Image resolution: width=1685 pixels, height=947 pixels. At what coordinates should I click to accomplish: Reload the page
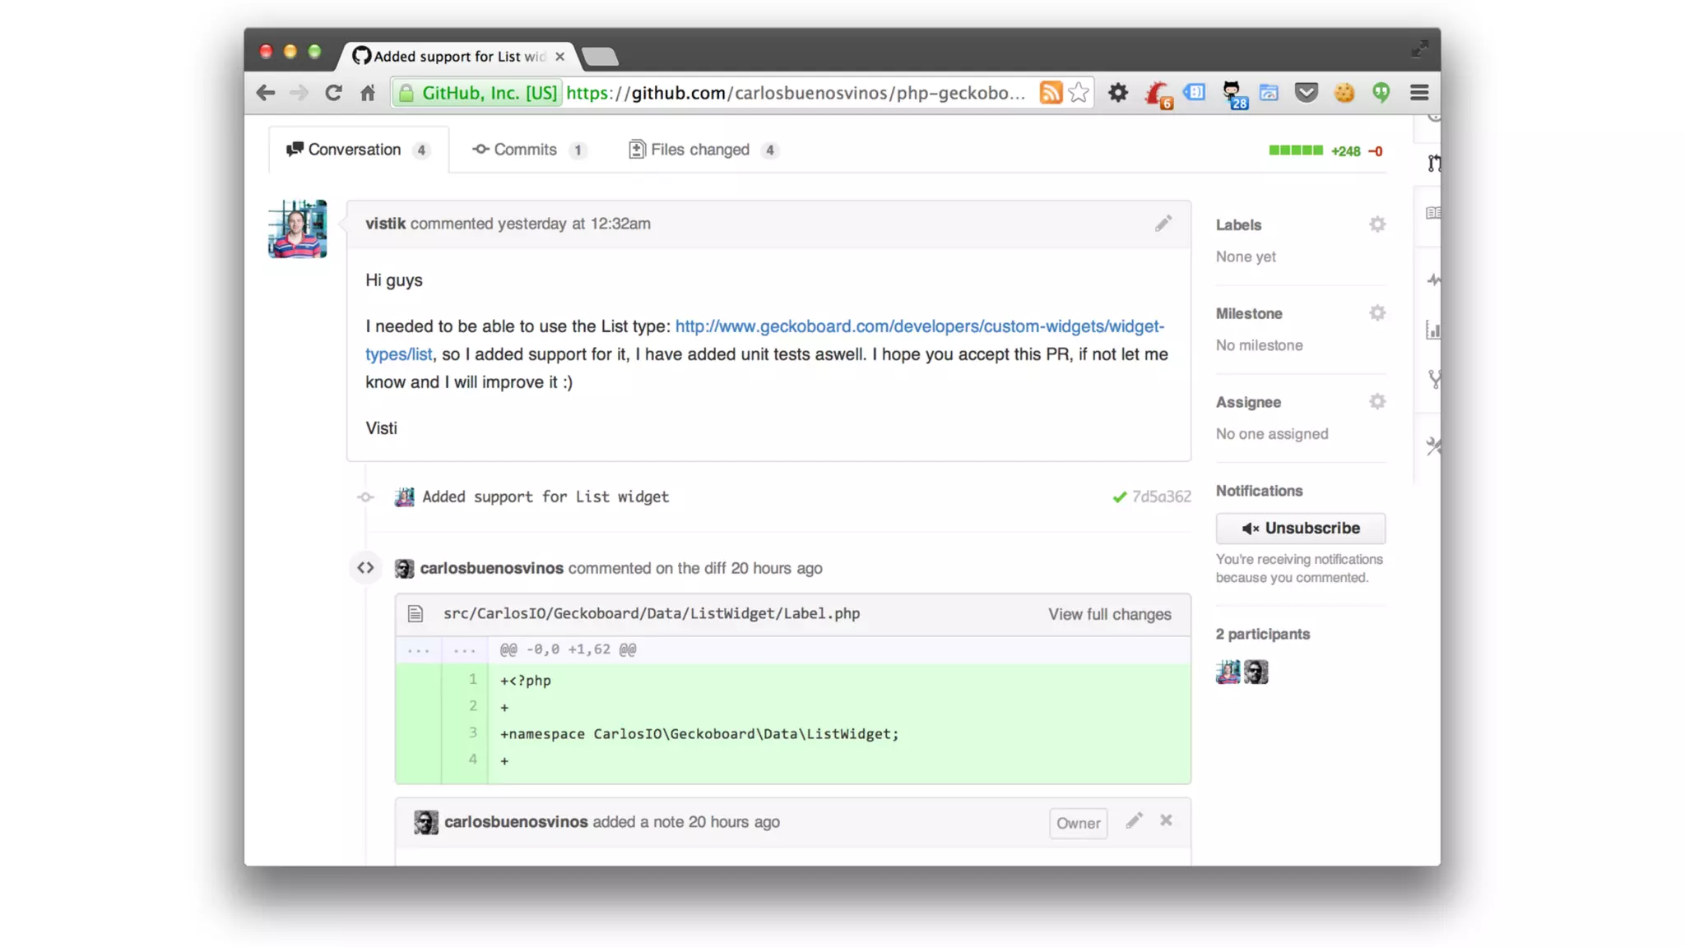(x=333, y=93)
